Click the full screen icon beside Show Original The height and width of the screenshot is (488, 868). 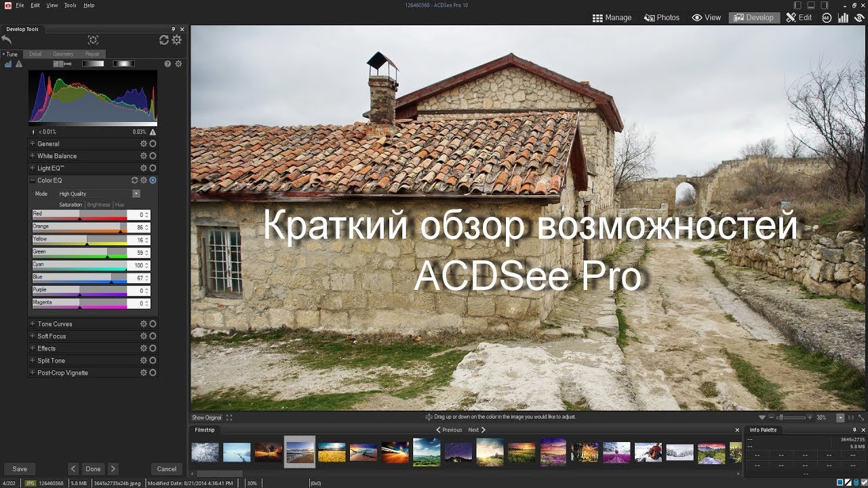point(229,418)
